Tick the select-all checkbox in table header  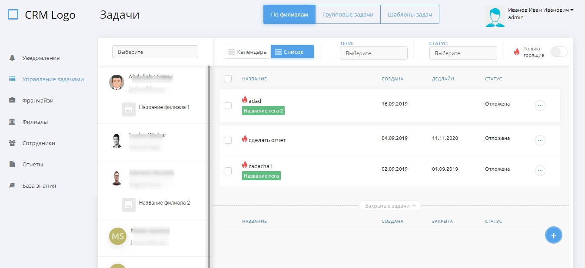tap(228, 79)
